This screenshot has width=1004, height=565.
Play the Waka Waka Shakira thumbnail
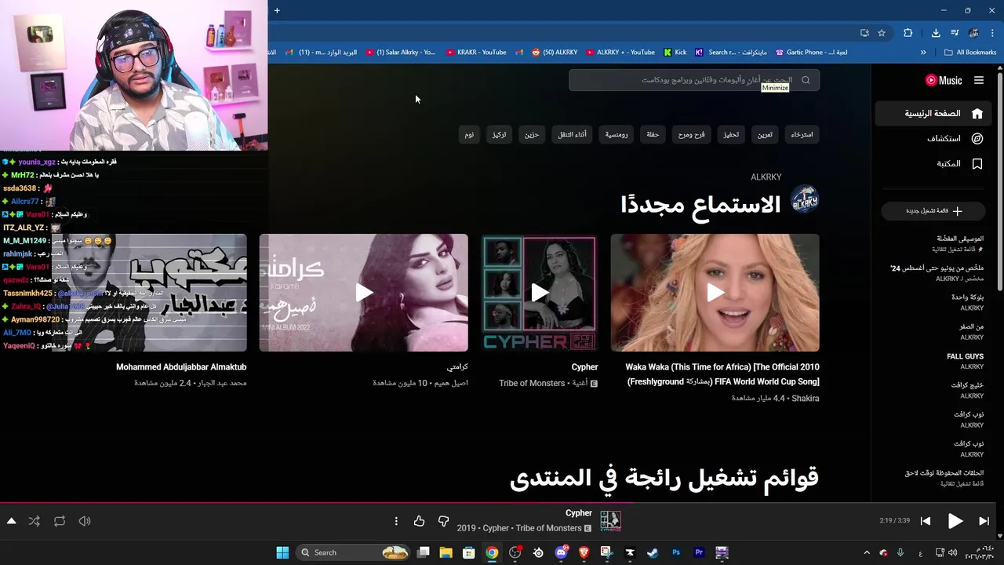(x=715, y=293)
